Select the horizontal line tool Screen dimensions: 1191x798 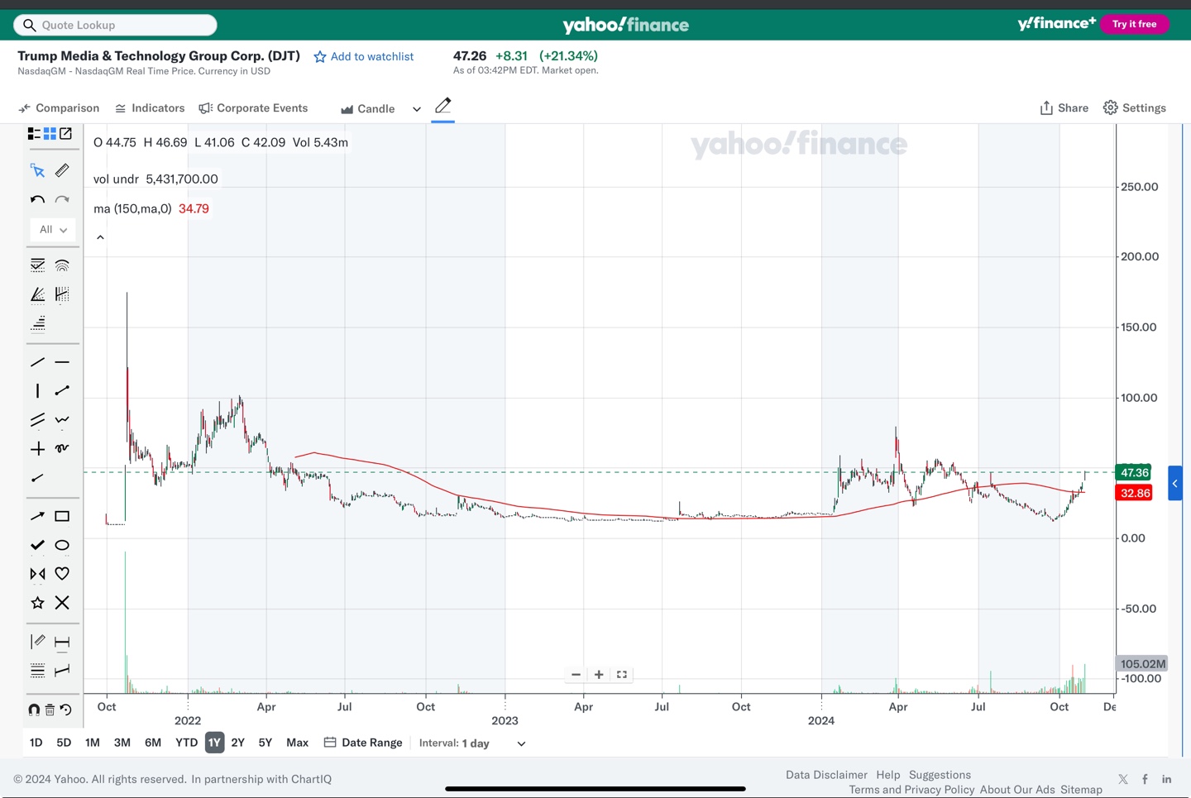[62, 362]
